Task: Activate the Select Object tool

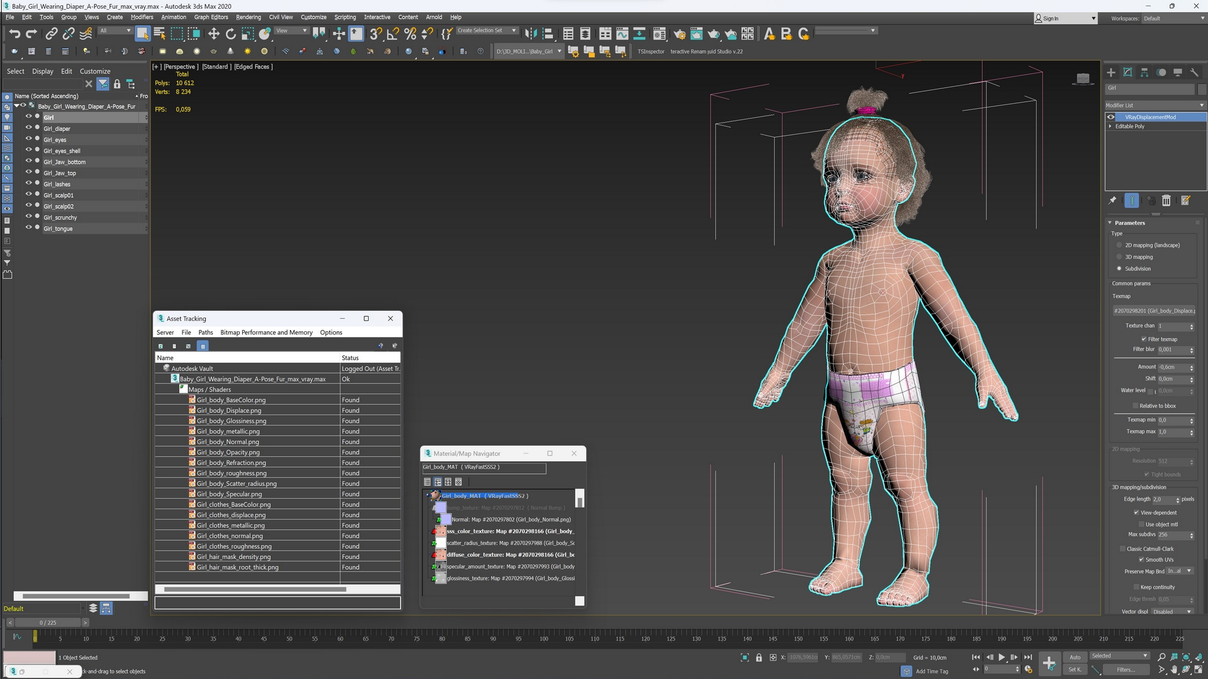Action: pyautogui.click(x=142, y=34)
